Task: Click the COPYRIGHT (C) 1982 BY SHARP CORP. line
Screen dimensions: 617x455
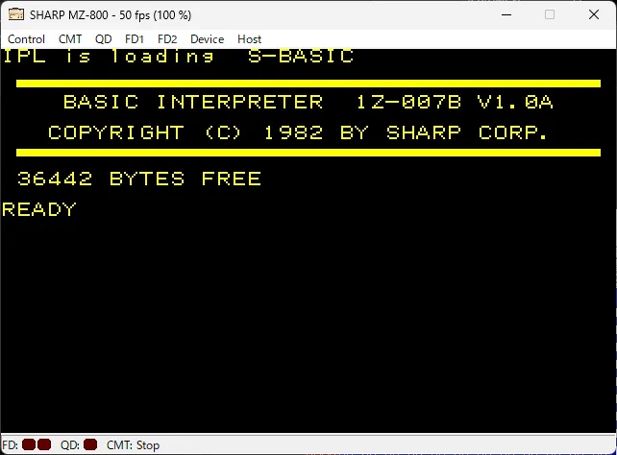Action: pos(298,132)
